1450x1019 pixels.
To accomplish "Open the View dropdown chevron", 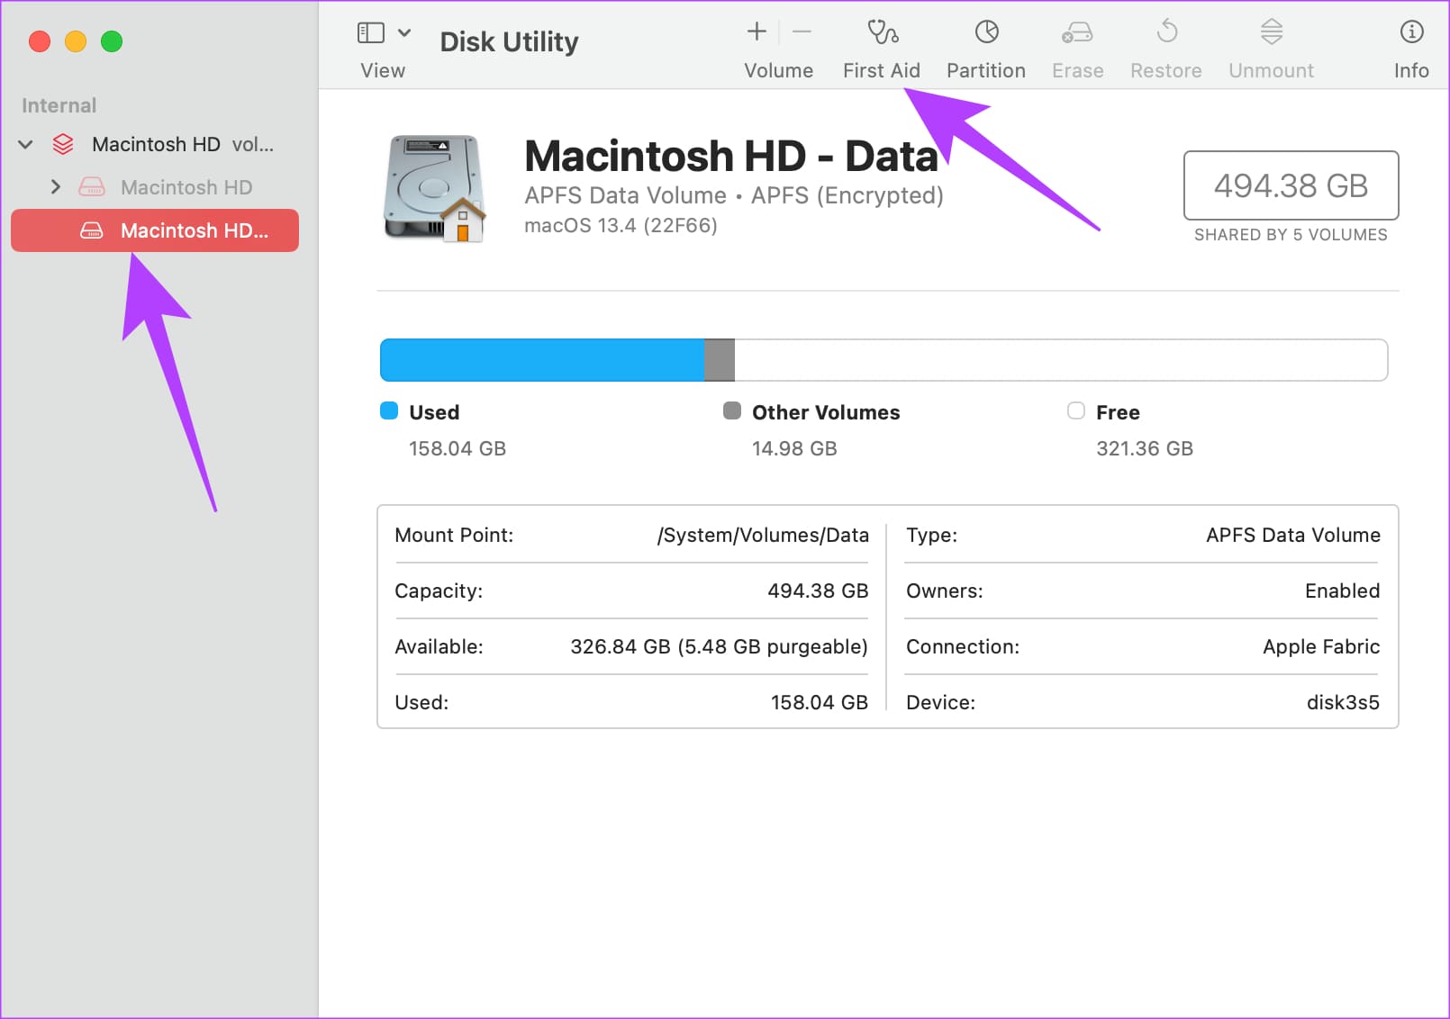I will pyautogui.click(x=405, y=33).
